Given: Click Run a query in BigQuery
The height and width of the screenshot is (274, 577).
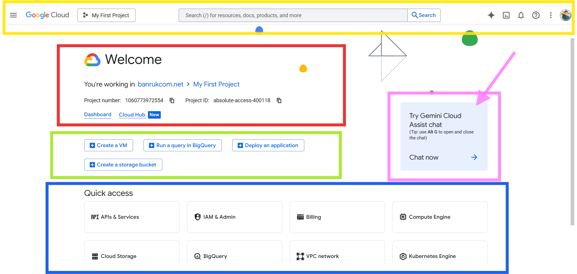Looking at the screenshot, I should click(x=183, y=145).
